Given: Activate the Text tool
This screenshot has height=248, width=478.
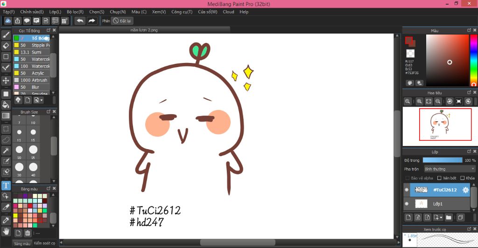Looking at the screenshot, I should click(x=6, y=186).
